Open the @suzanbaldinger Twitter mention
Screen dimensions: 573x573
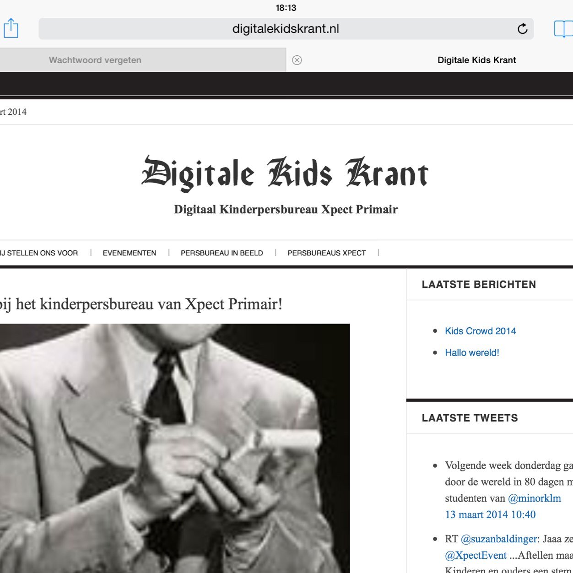pyautogui.click(x=499, y=539)
